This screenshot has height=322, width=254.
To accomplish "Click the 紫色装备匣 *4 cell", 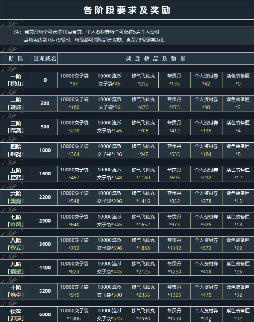I will click(238, 127).
